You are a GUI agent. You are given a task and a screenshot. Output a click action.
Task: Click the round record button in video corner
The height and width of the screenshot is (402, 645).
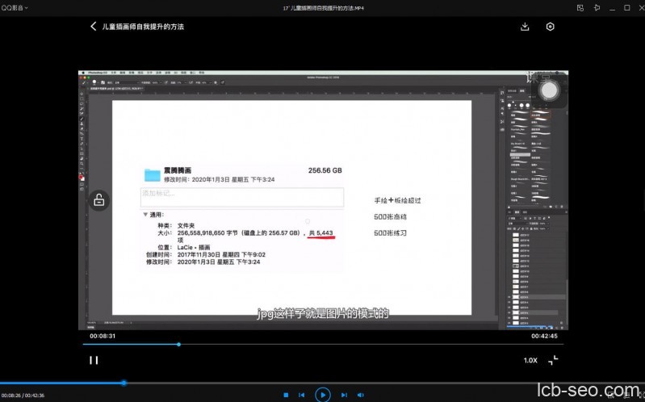click(550, 90)
